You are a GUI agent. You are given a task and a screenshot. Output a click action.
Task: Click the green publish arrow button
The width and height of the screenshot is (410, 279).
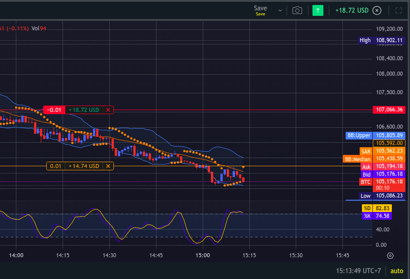pos(317,10)
